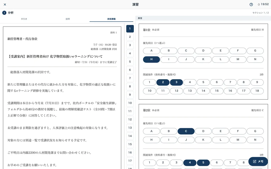Switch to the 設問 tab
Image resolution: width=271 pixels, height=169 pixels.
pyautogui.click(x=67, y=19)
